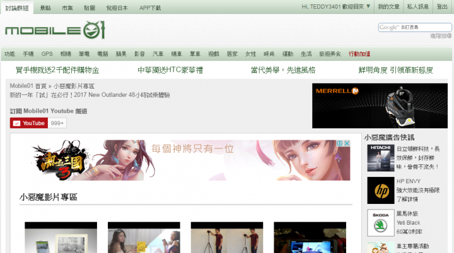Open the Merrell shoe banner ad
Image resolution: width=454 pixels, height=253 pixels.
tap(380, 106)
